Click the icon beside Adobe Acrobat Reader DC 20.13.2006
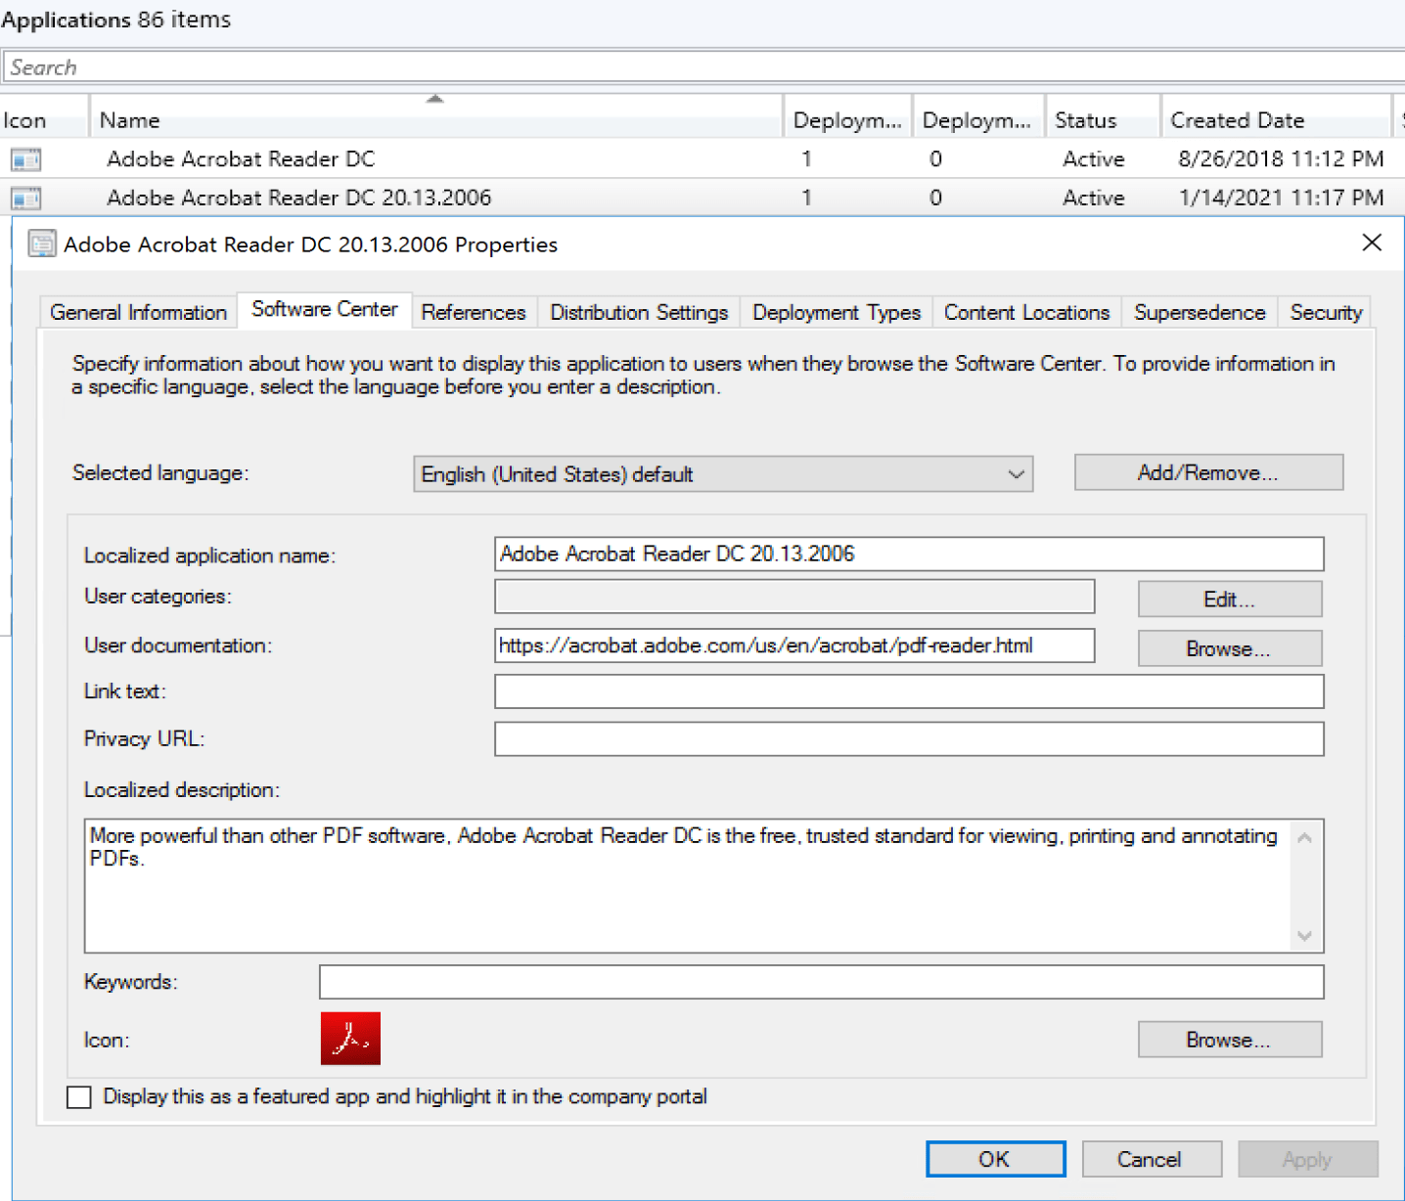The height and width of the screenshot is (1201, 1405). (24, 198)
